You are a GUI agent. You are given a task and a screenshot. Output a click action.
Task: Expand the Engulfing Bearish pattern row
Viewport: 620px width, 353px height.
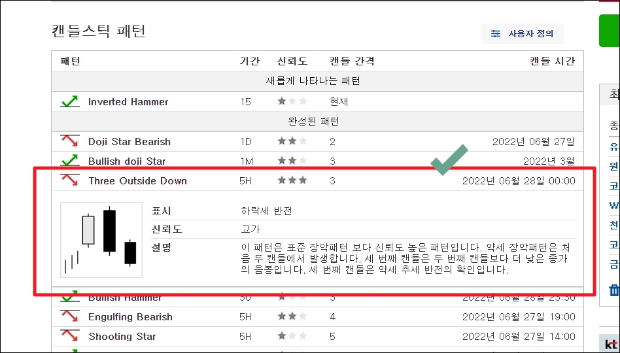(x=317, y=316)
